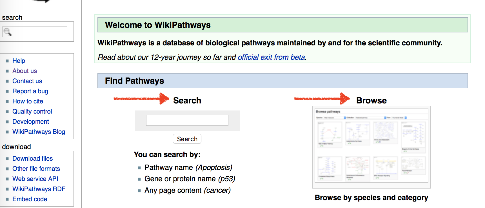Follow the official exit from beta link
Viewport: 485px width, 208px height.
271,57
